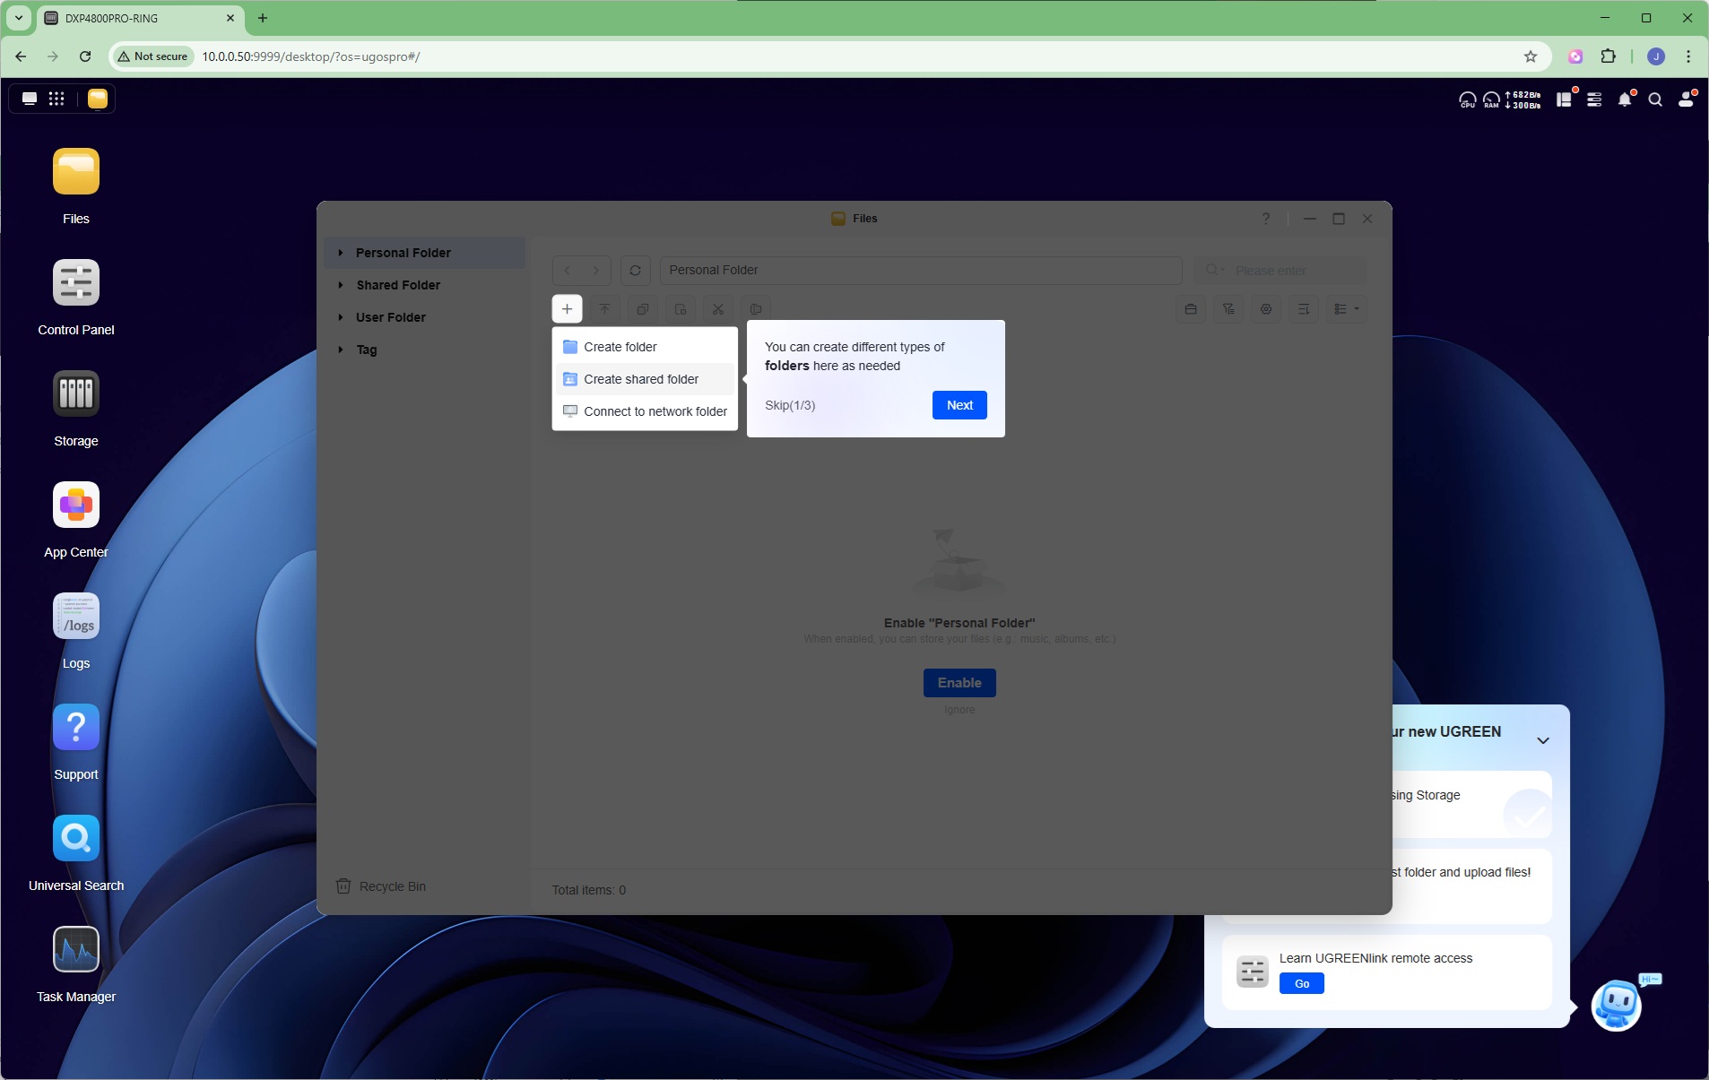Expand the Shared Folder tree node

point(341,285)
